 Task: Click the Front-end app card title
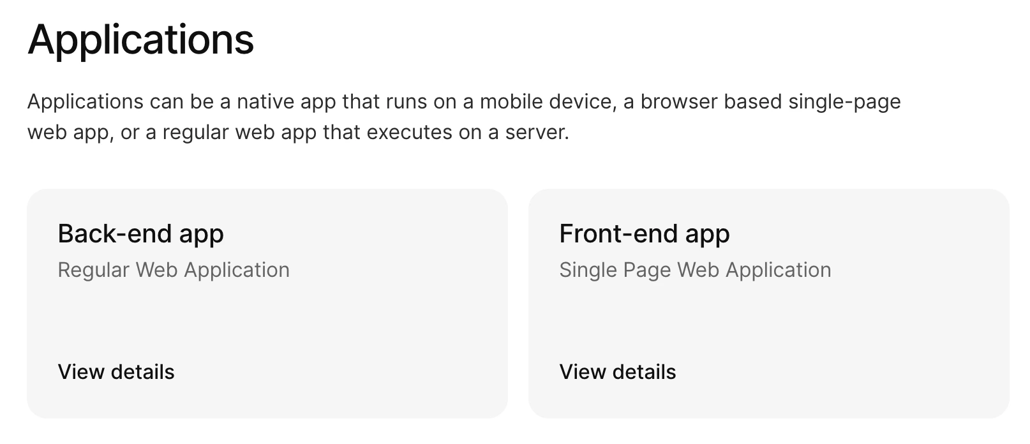pos(645,234)
